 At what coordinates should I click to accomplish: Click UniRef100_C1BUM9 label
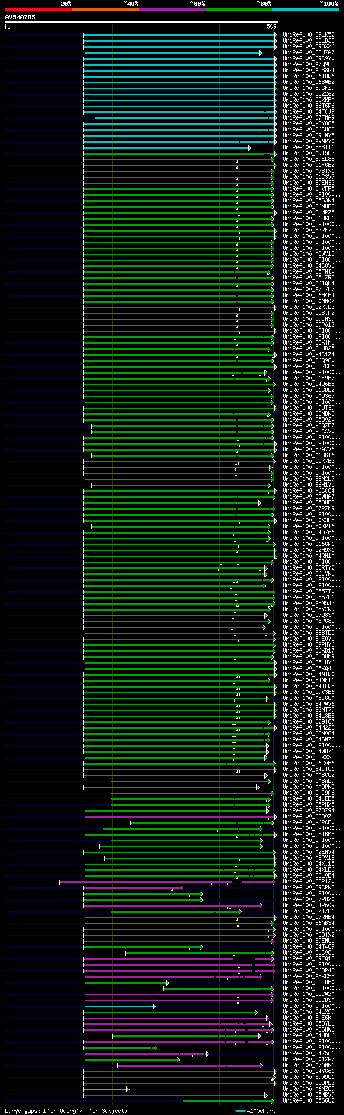309,656
